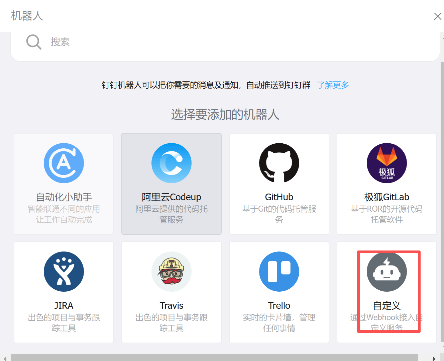This screenshot has width=444, height=361.
Task: Select the JIRA robot icon
Action: [64, 272]
